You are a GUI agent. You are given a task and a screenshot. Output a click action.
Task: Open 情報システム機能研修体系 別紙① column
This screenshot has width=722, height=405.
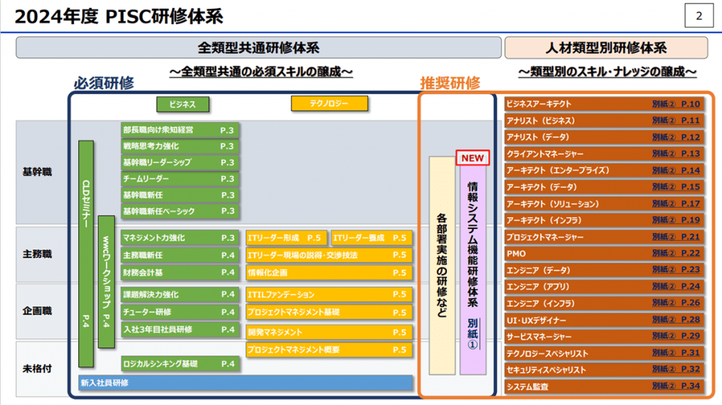[x=473, y=269]
